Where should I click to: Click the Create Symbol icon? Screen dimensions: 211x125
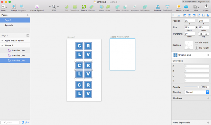point(37,7)
